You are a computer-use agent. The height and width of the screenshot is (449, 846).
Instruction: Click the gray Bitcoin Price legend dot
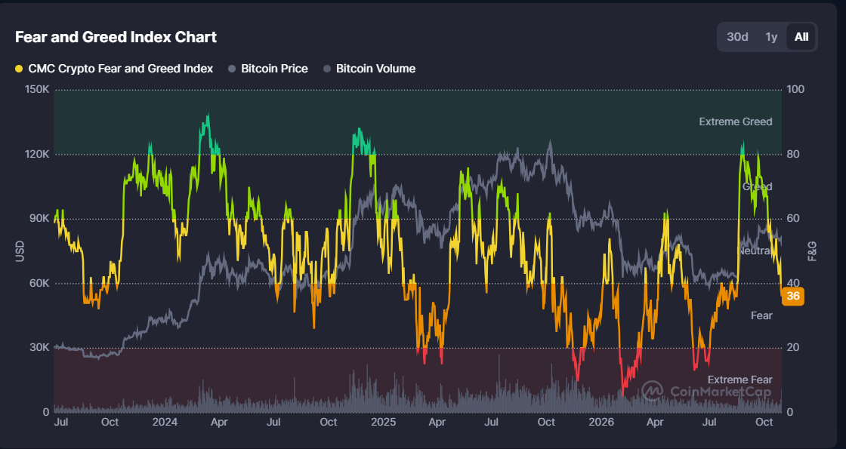tap(232, 69)
